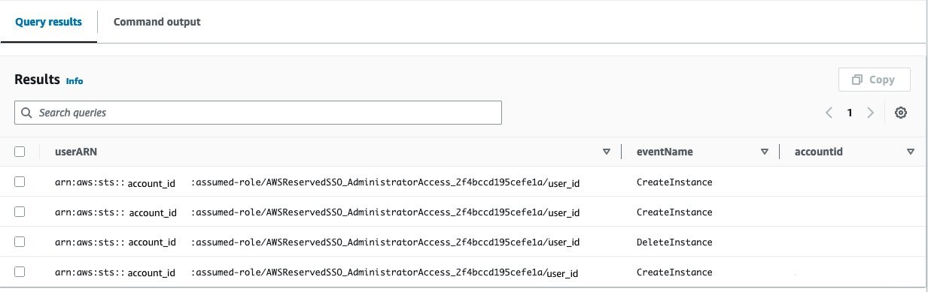The width and height of the screenshot is (928, 292).
Task: Toggle the select-all header checkbox
Action: (20, 152)
